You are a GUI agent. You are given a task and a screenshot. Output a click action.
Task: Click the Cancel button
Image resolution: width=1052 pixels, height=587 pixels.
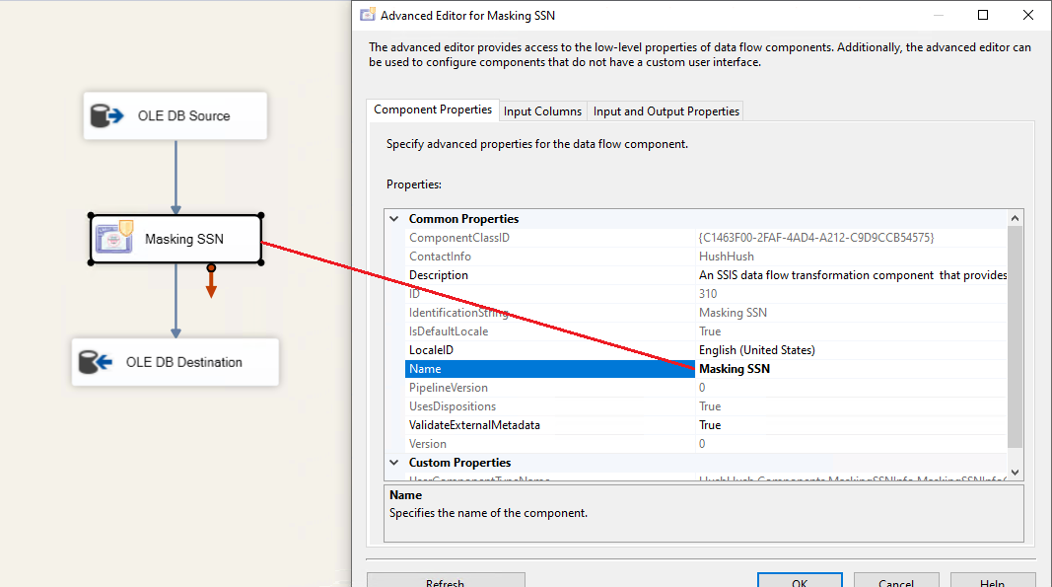895,582
